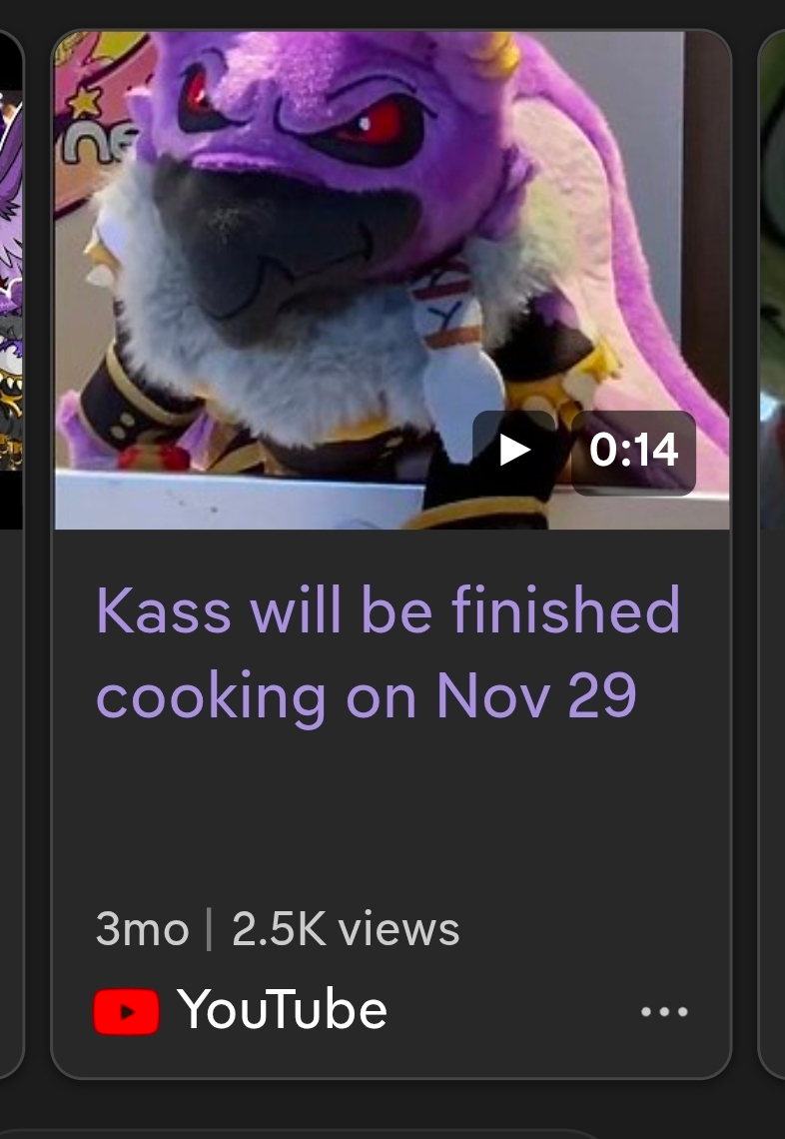785x1139 pixels.
Task: Click the 0:14 duration badge
Action: (634, 451)
